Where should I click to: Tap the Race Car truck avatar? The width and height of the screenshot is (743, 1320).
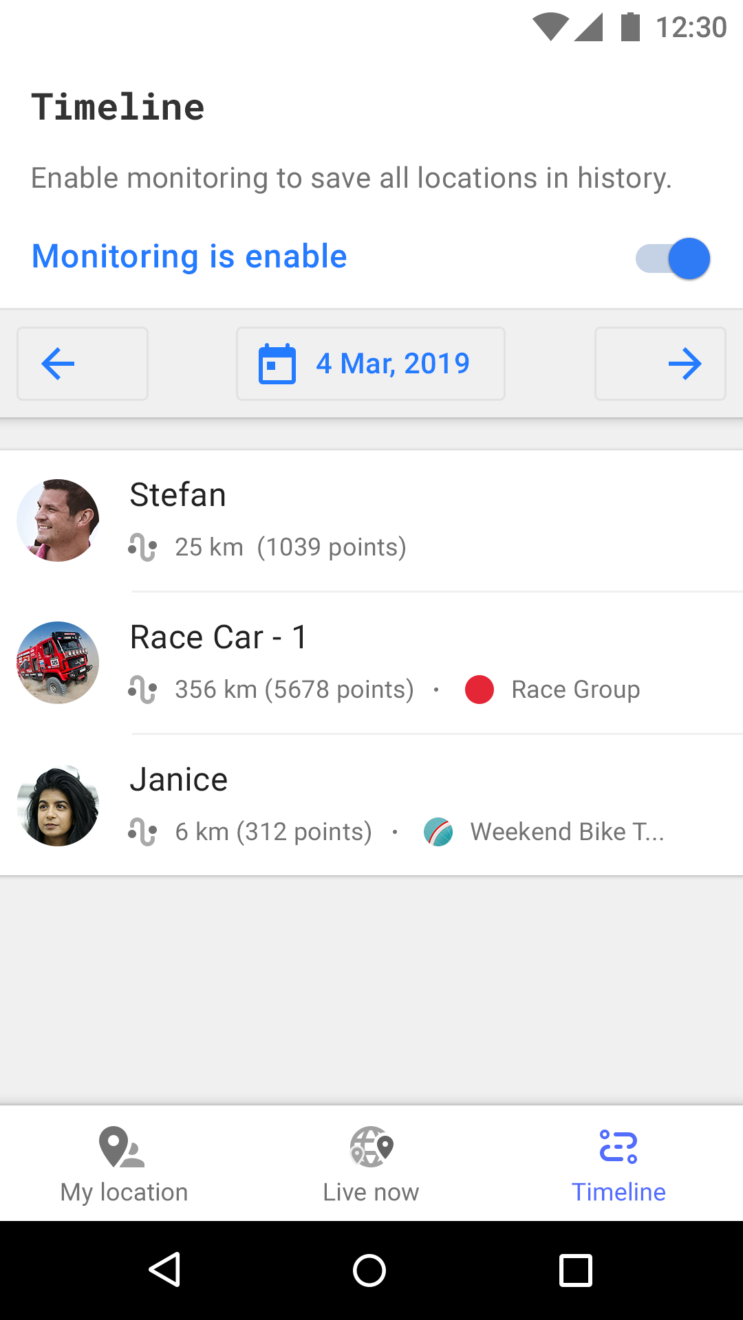[x=58, y=663]
